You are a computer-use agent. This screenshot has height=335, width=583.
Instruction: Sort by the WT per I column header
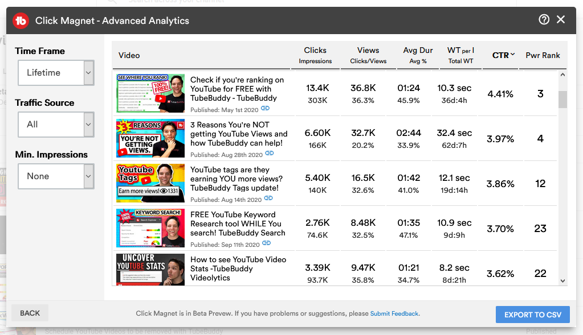pos(460,50)
